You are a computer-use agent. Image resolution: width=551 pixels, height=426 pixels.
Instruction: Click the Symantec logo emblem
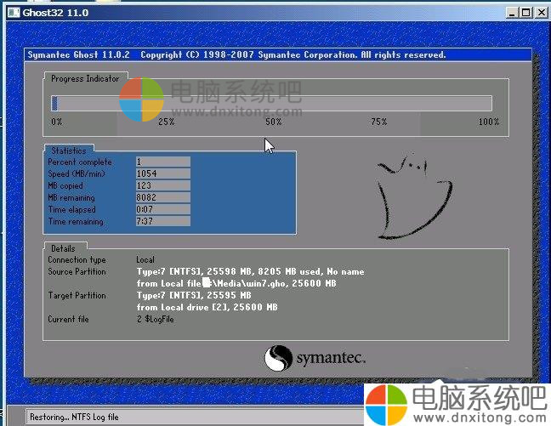tap(278, 358)
